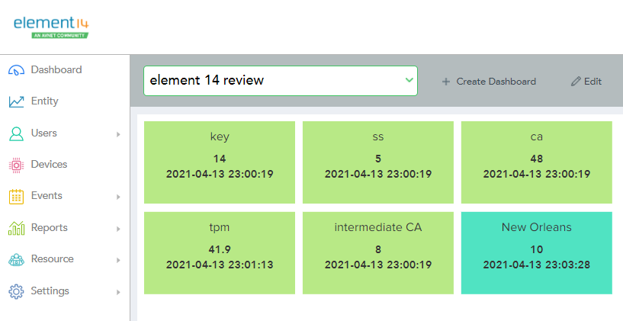Click the pencil icon beside Edit
623x321 pixels.
click(576, 82)
